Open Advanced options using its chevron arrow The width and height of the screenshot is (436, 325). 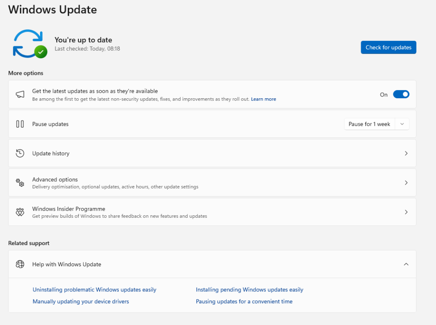click(x=406, y=183)
